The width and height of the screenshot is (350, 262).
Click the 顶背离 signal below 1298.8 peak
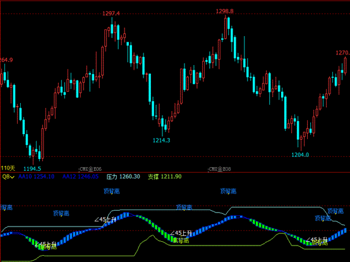(x=228, y=191)
